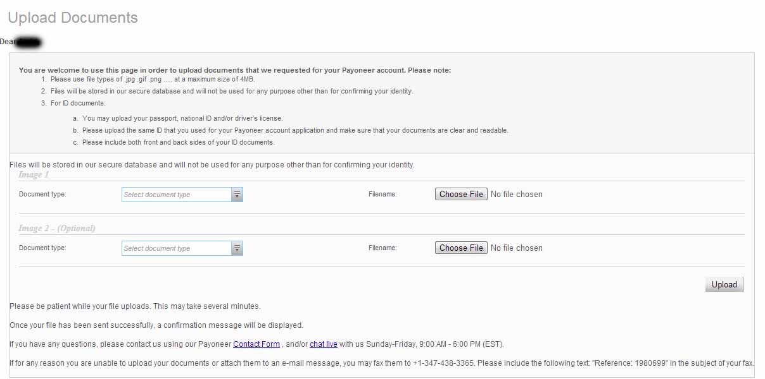The image size is (765, 379).
Task: Click the 'Filename:' label in Image 1 row
Action: 382,195
